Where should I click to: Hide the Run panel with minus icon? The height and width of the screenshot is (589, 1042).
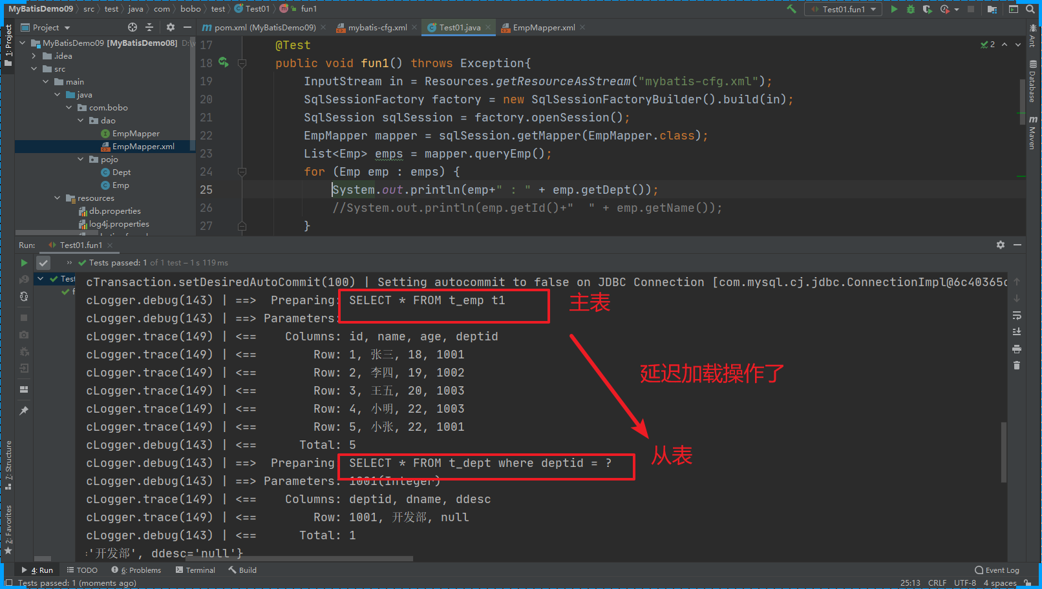pyautogui.click(x=1017, y=245)
